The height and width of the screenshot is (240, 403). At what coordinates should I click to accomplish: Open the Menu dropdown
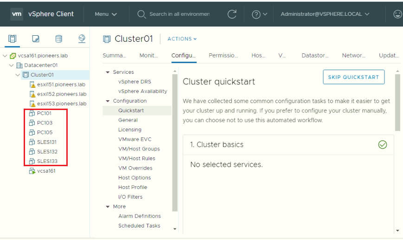pyautogui.click(x=106, y=14)
